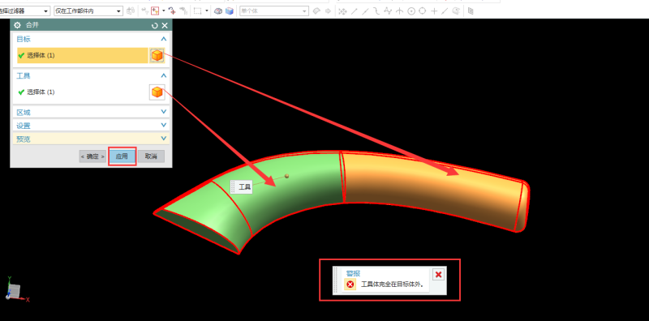649x321 pixels.
Task: Select the circle center snap icon
Action: pyautogui.click(x=411, y=11)
